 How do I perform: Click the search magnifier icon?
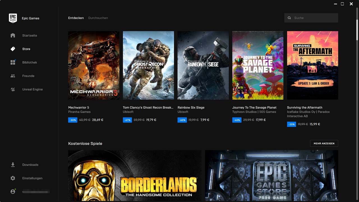click(x=289, y=18)
